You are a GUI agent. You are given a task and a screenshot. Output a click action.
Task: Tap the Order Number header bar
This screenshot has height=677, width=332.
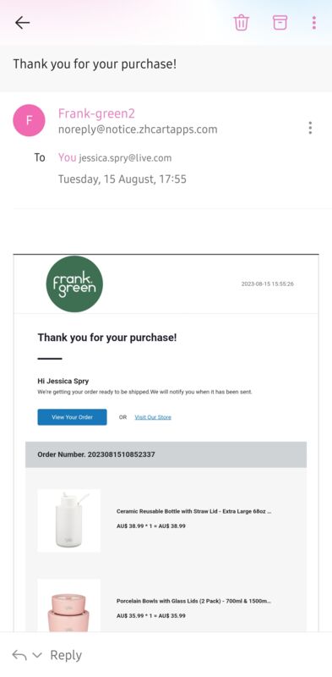(x=166, y=454)
